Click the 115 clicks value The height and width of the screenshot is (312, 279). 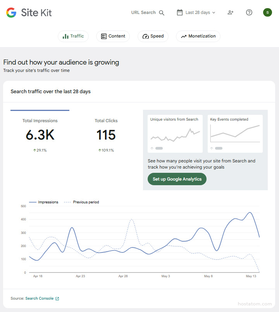106,135
